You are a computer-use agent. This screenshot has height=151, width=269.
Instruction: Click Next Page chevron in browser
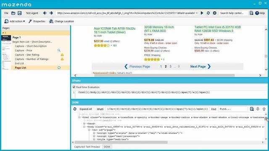click(209, 66)
